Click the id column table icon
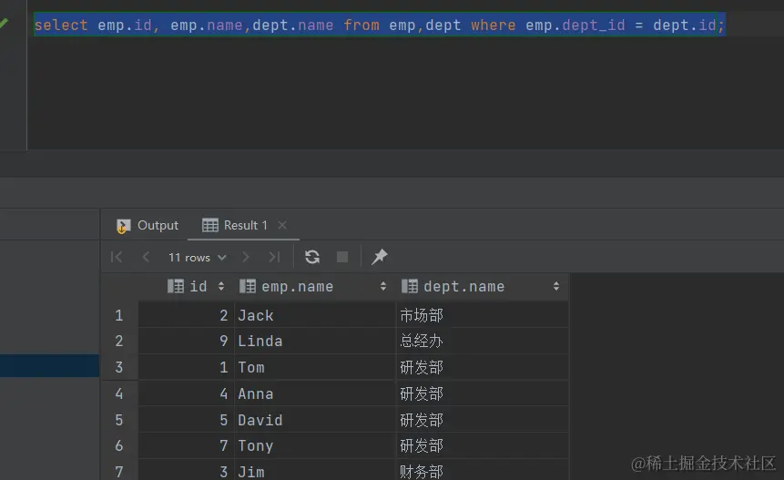Image resolution: width=784 pixels, height=480 pixels. [176, 287]
